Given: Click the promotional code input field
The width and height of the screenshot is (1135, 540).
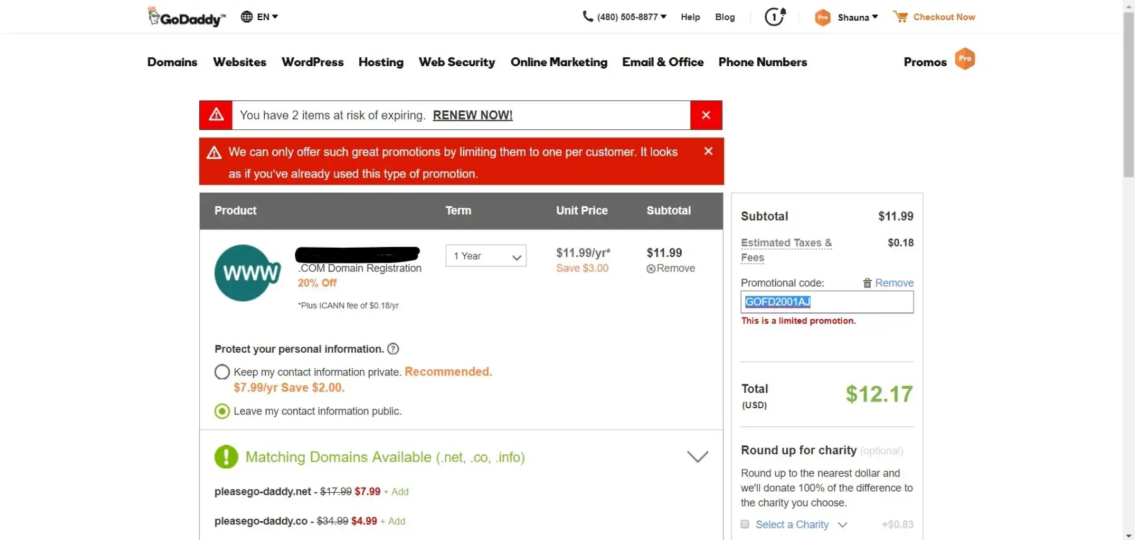Looking at the screenshot, I should coord(827,302).
